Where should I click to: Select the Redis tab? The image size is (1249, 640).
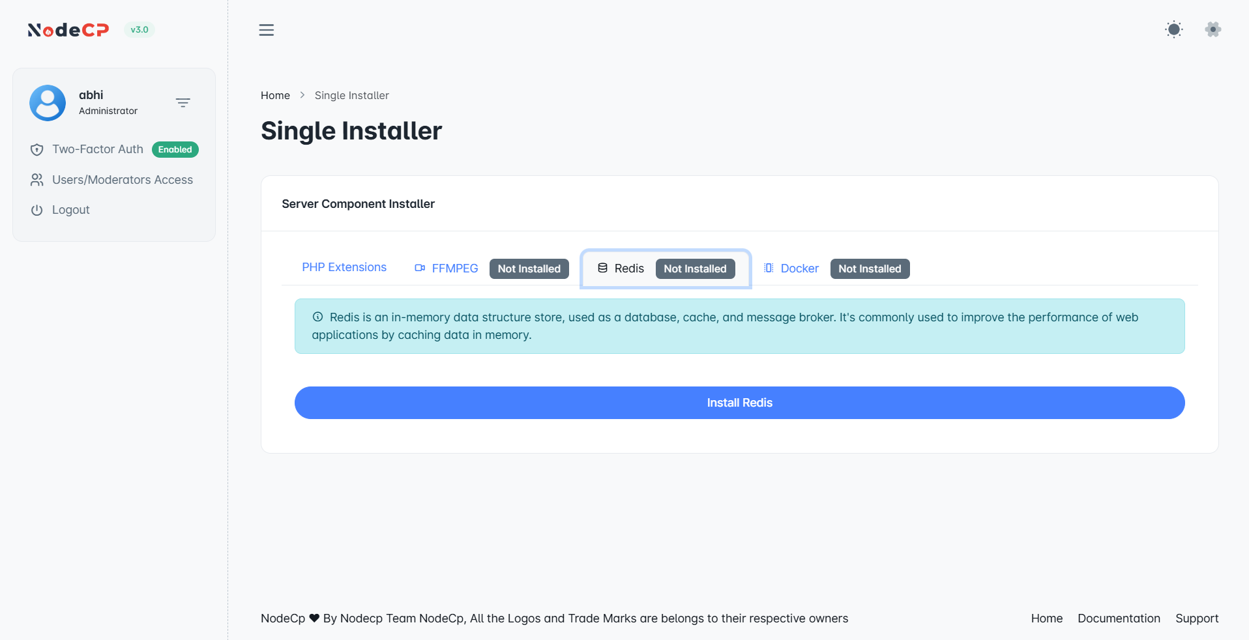click(x=628, y=269)
